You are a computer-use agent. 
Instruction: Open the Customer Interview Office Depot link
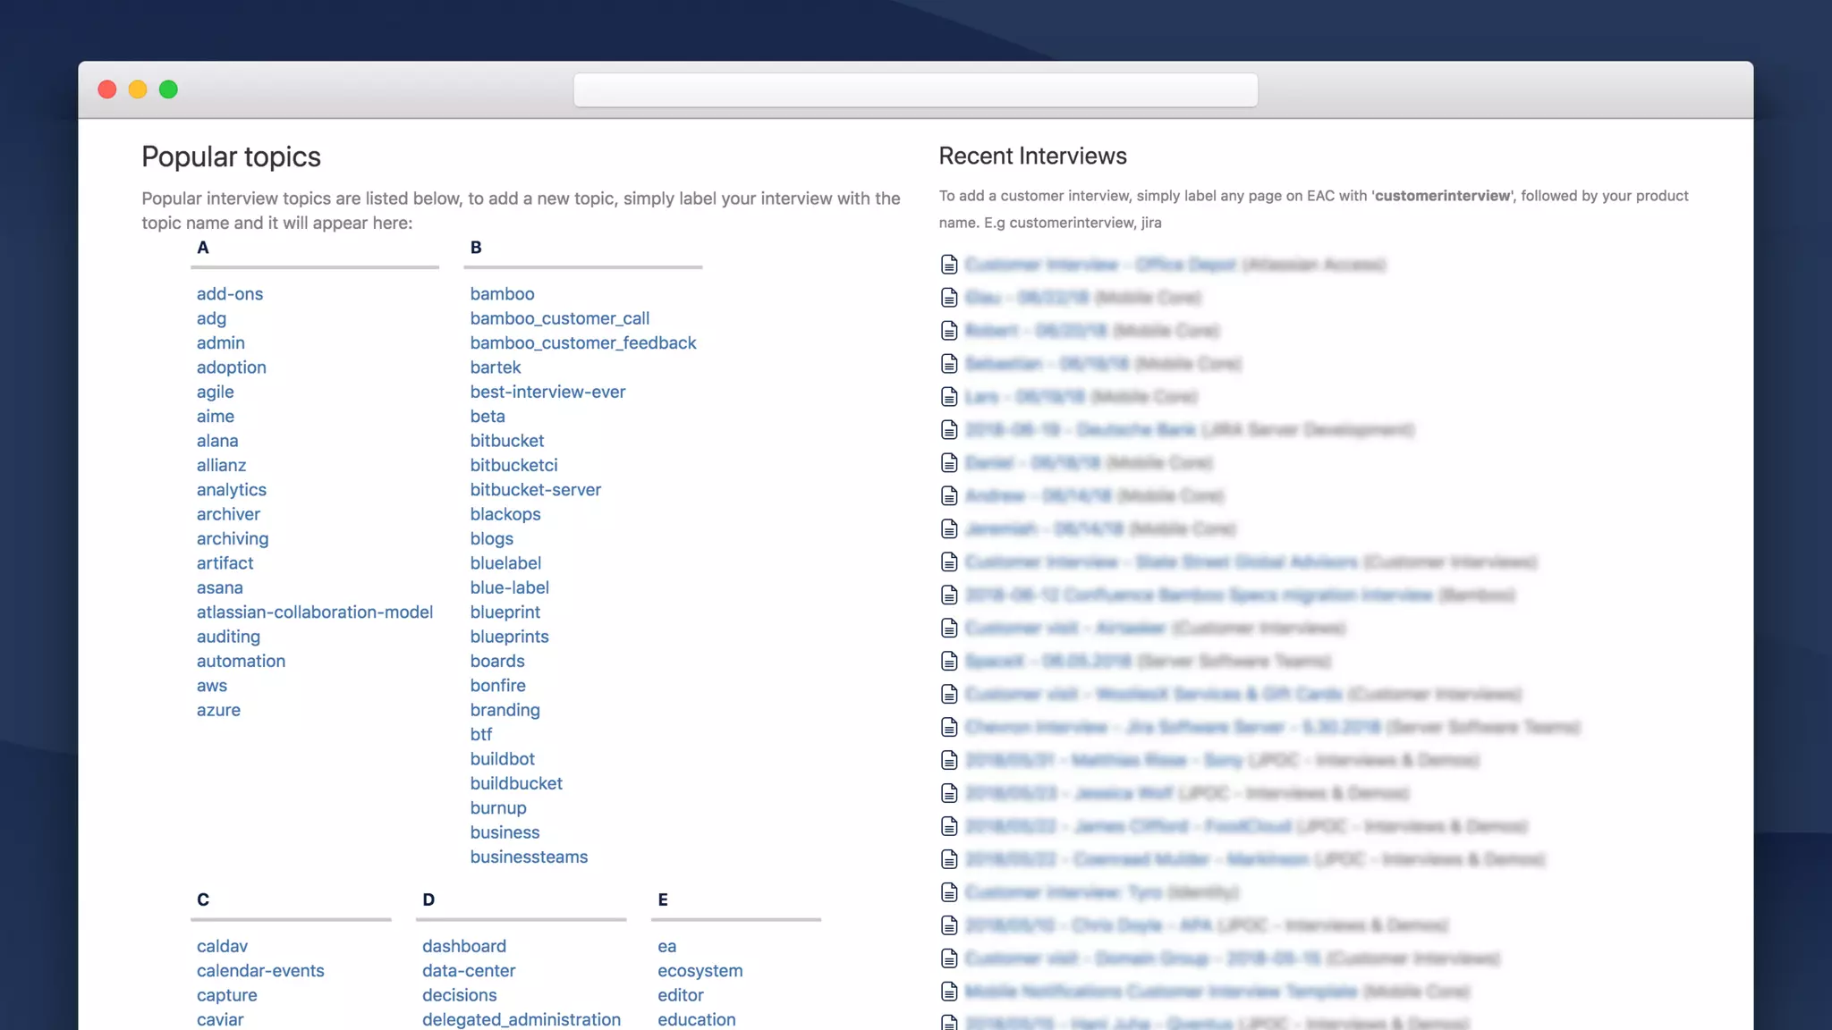1100,265
